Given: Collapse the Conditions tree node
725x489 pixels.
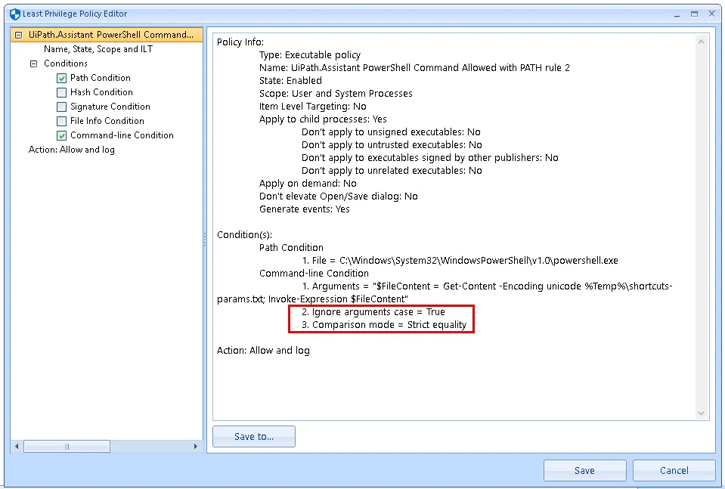Looking at the screenshot, I should 33,64.
